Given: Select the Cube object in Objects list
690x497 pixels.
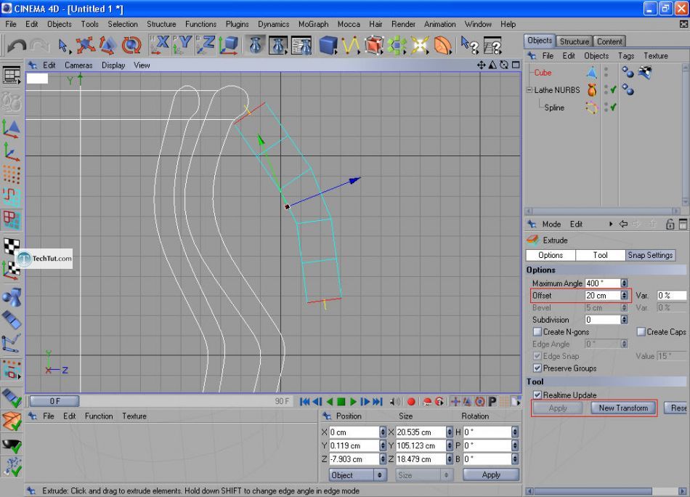Looking at the screenshot, I should pyautogui.click(x=543, y=72).
